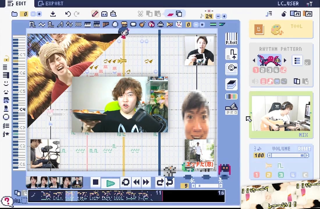Click the download/save icon
320x209 pixels.
53,14
